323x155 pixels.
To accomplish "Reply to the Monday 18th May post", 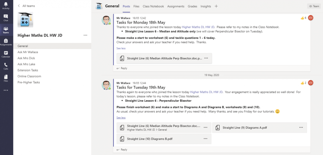I will point(122,68).
